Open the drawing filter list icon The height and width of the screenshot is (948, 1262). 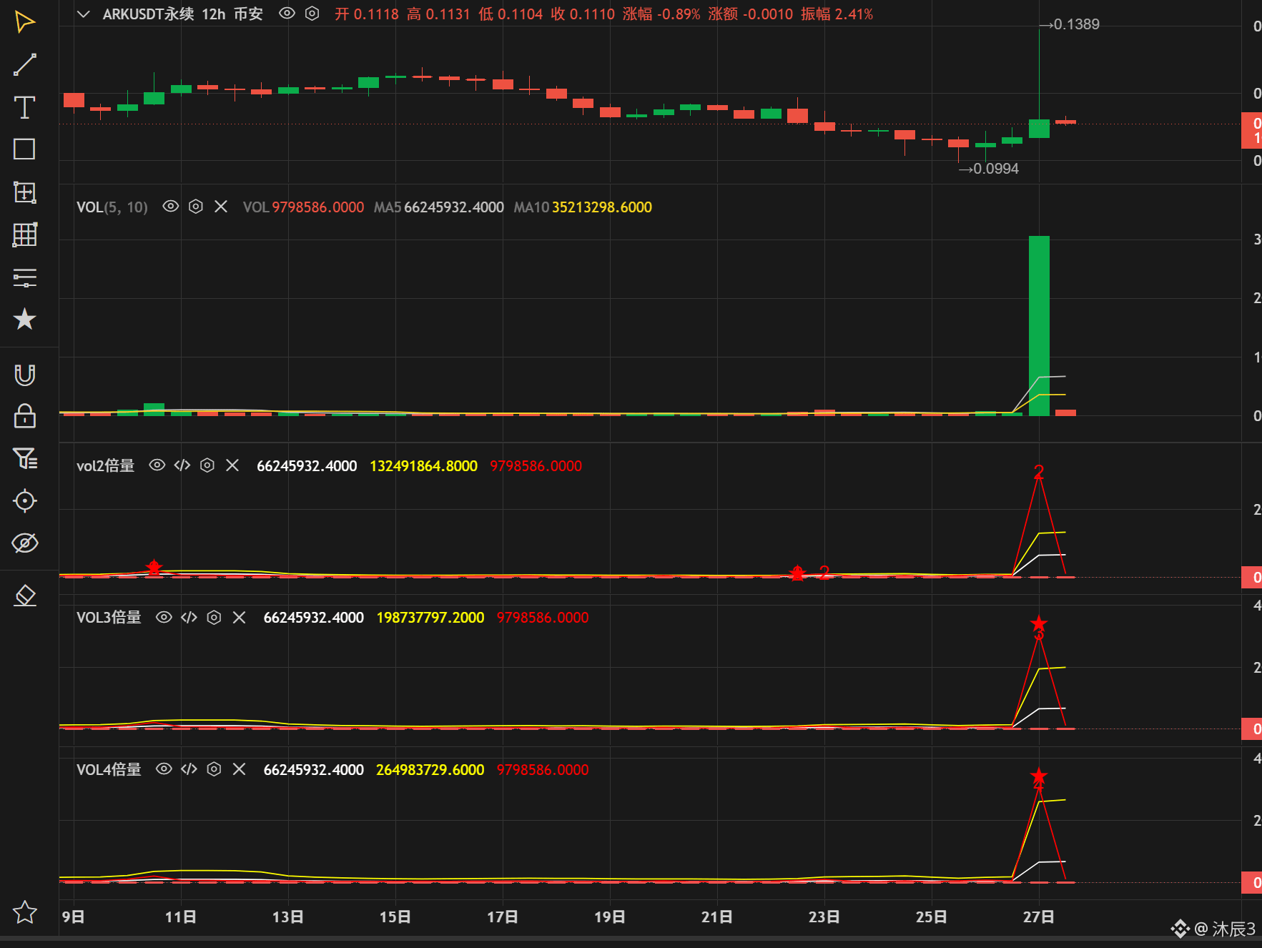click(24, 458)
